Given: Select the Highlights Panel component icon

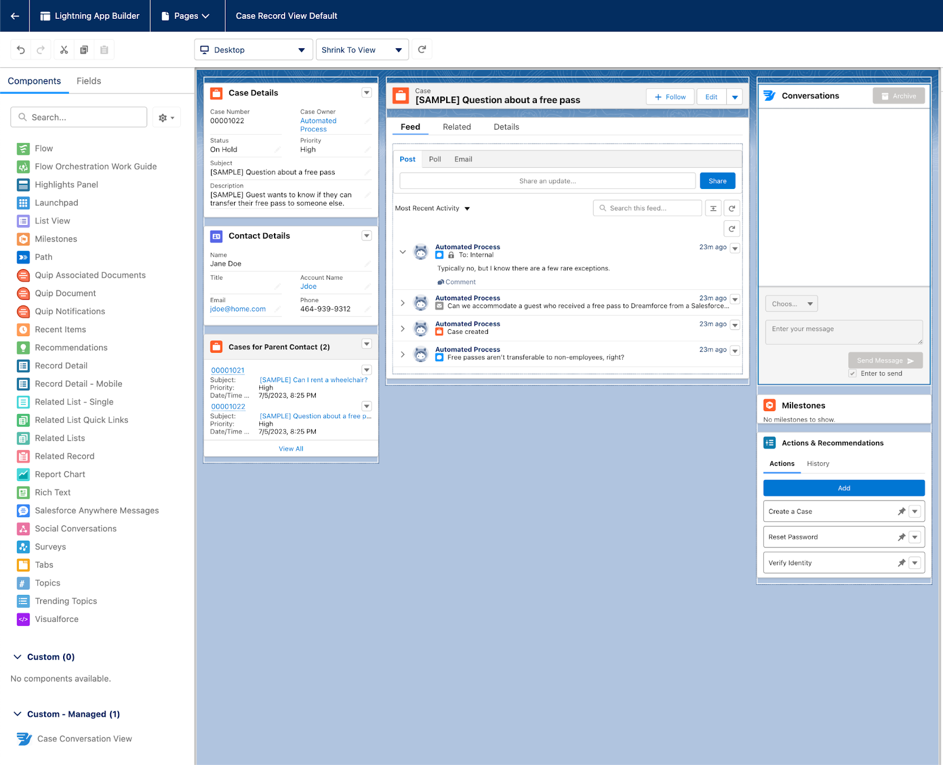Looking at the screenshot, I should [x=23, y=185].
